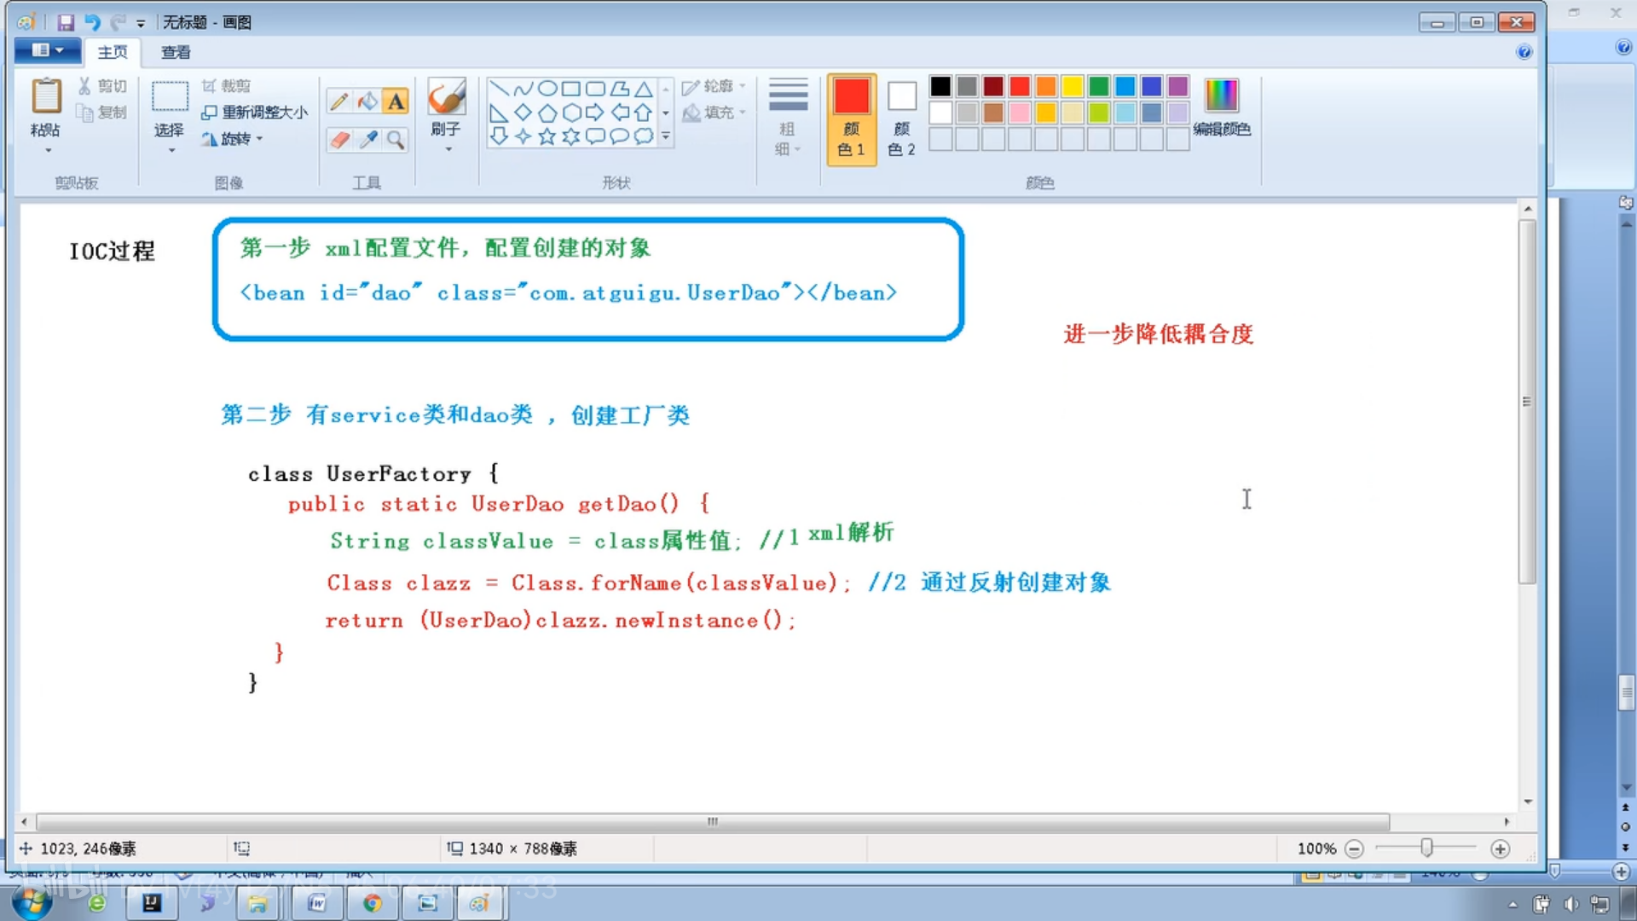Activate the Color 1 (颜色1) selector

click(851, 118)
